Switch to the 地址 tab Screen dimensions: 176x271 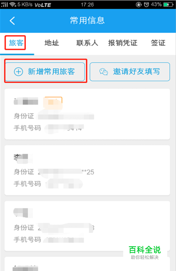[52, 43]
